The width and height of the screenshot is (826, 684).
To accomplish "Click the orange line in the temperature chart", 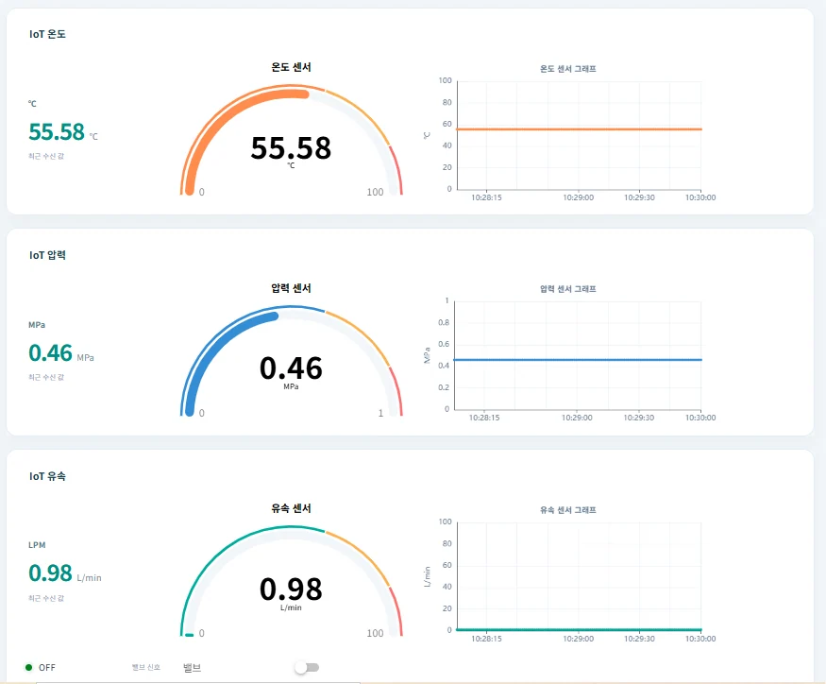I will pos(579,129).
